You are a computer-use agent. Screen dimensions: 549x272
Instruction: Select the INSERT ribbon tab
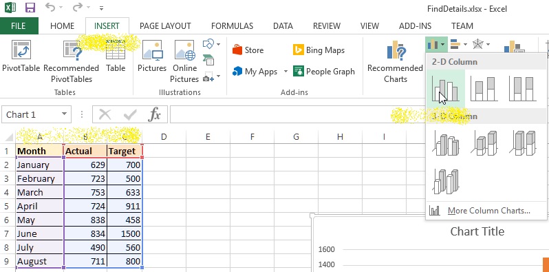click(107, 26)
